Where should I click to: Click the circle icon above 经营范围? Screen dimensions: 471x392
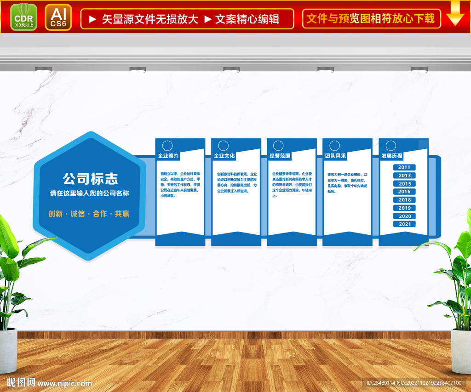pyautogui.click(x=278, y=146)
